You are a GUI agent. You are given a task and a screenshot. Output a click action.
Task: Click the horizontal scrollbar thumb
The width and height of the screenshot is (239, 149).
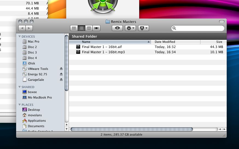(x=132, y=129)
